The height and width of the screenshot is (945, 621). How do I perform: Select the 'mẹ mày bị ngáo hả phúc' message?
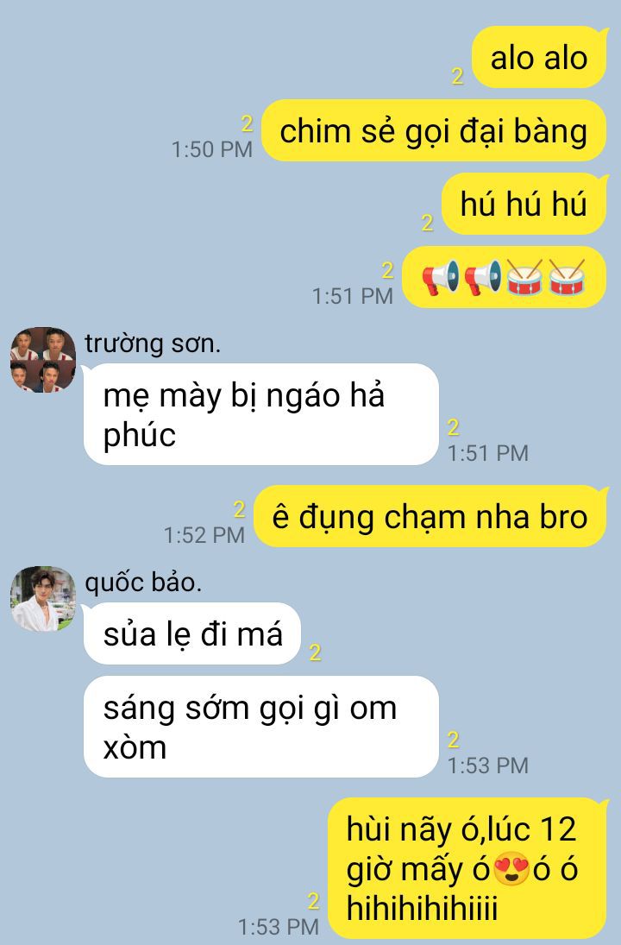tap(260, 414)
